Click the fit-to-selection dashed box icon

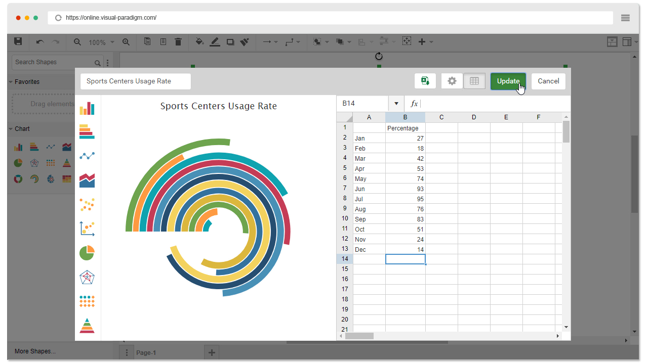[x=407, y=41]
